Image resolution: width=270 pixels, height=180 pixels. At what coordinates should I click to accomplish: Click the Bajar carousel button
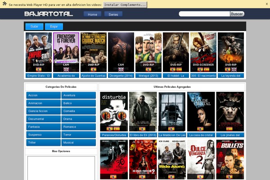[x=54, y=27]
